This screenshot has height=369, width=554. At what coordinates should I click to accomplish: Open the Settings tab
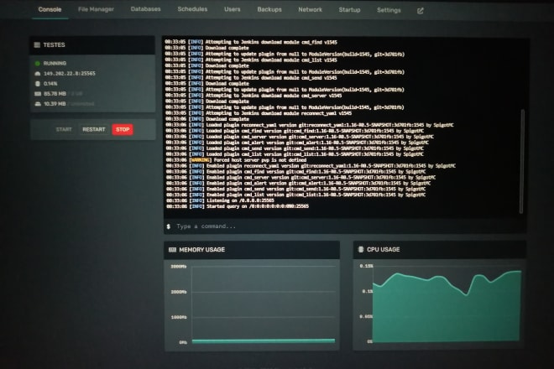pyautogui.click(x=389, y=10)
